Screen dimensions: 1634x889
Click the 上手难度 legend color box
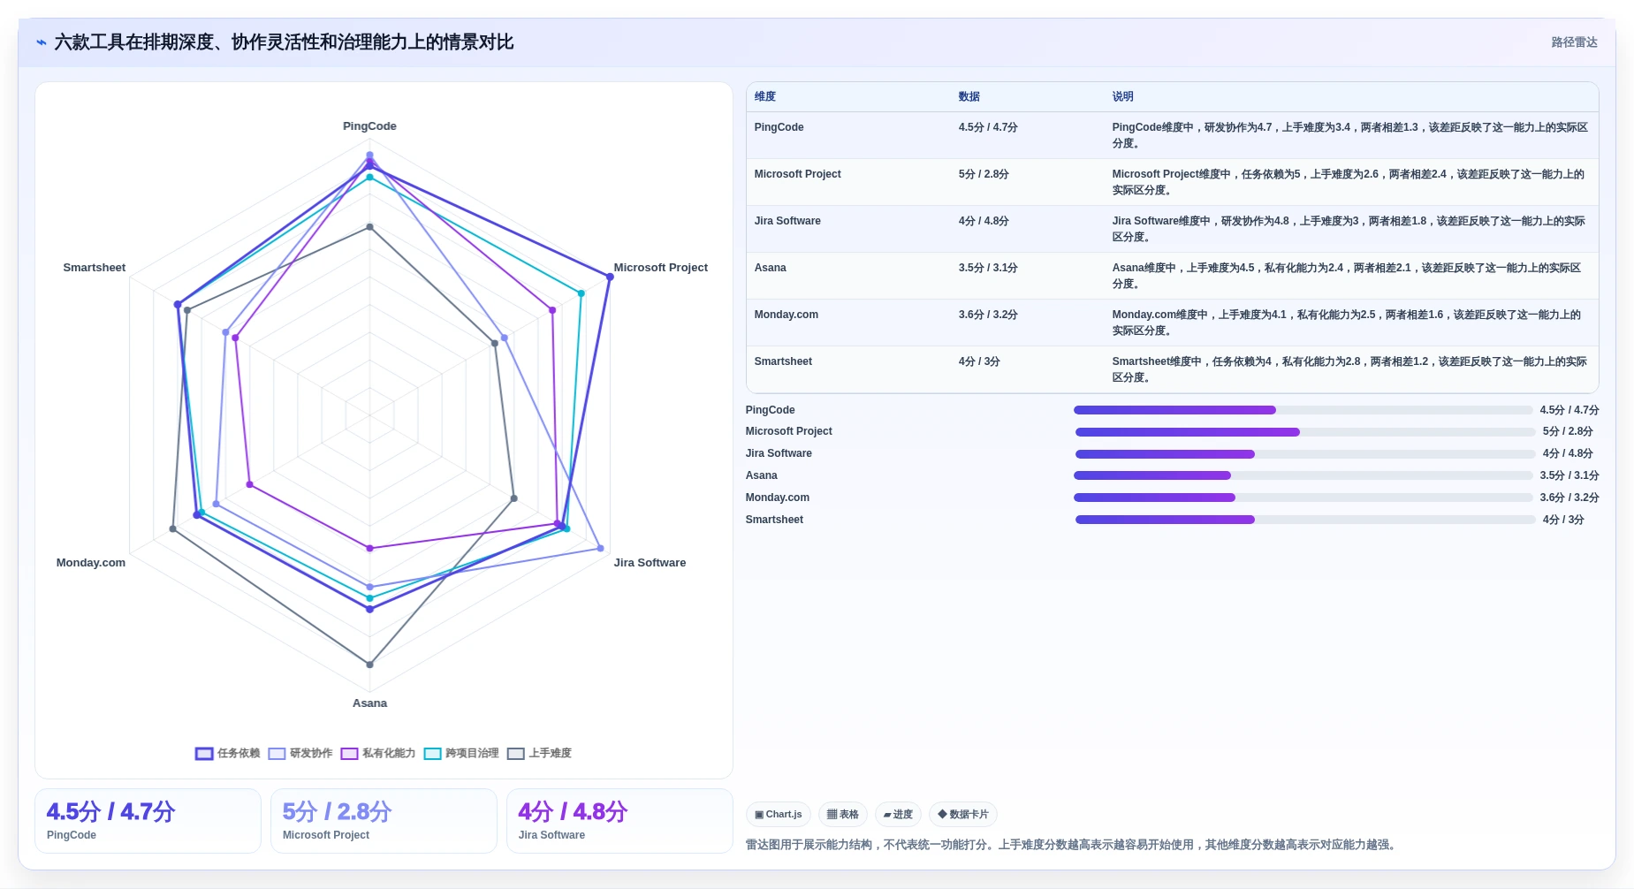(516, 754)
